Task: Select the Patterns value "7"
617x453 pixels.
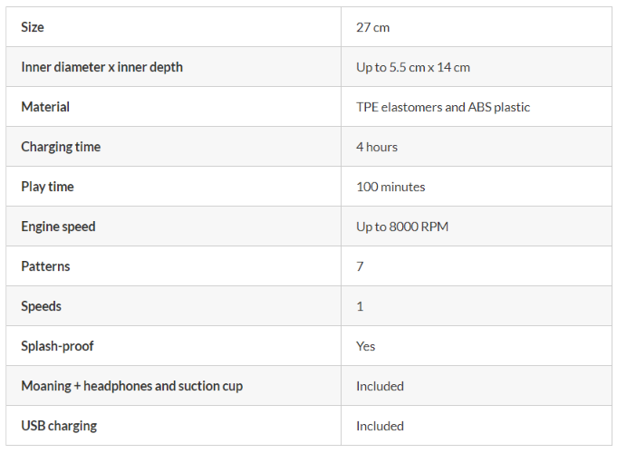Action: (360, 266)
